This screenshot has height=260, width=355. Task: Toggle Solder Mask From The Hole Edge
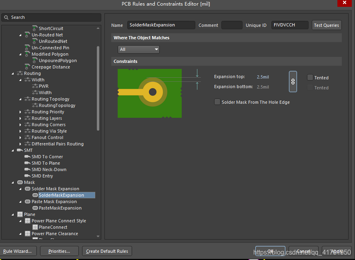pyautogui.click(x=217, y=102)
